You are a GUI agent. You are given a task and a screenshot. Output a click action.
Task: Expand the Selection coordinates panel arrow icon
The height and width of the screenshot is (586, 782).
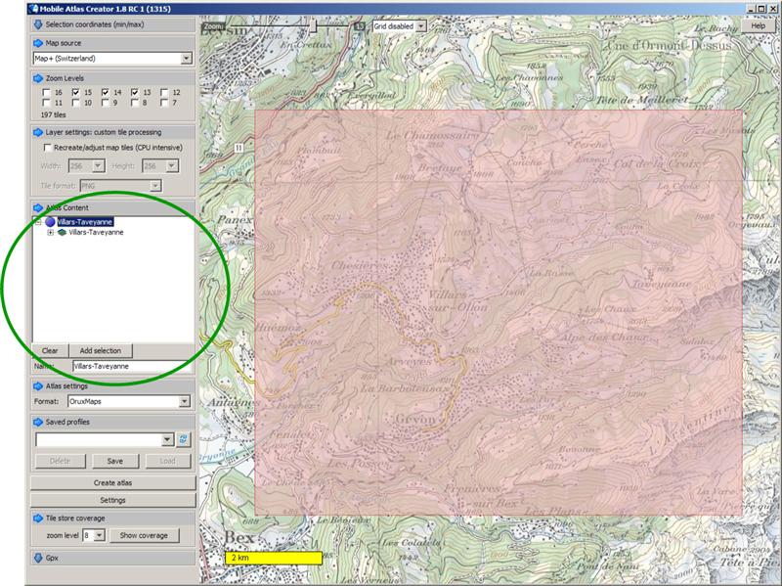[x=38, y=24]
